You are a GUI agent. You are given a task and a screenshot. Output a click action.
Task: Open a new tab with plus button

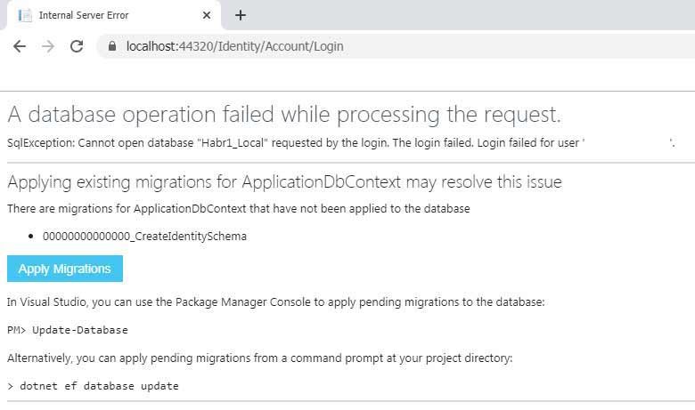tap(241, 15)
